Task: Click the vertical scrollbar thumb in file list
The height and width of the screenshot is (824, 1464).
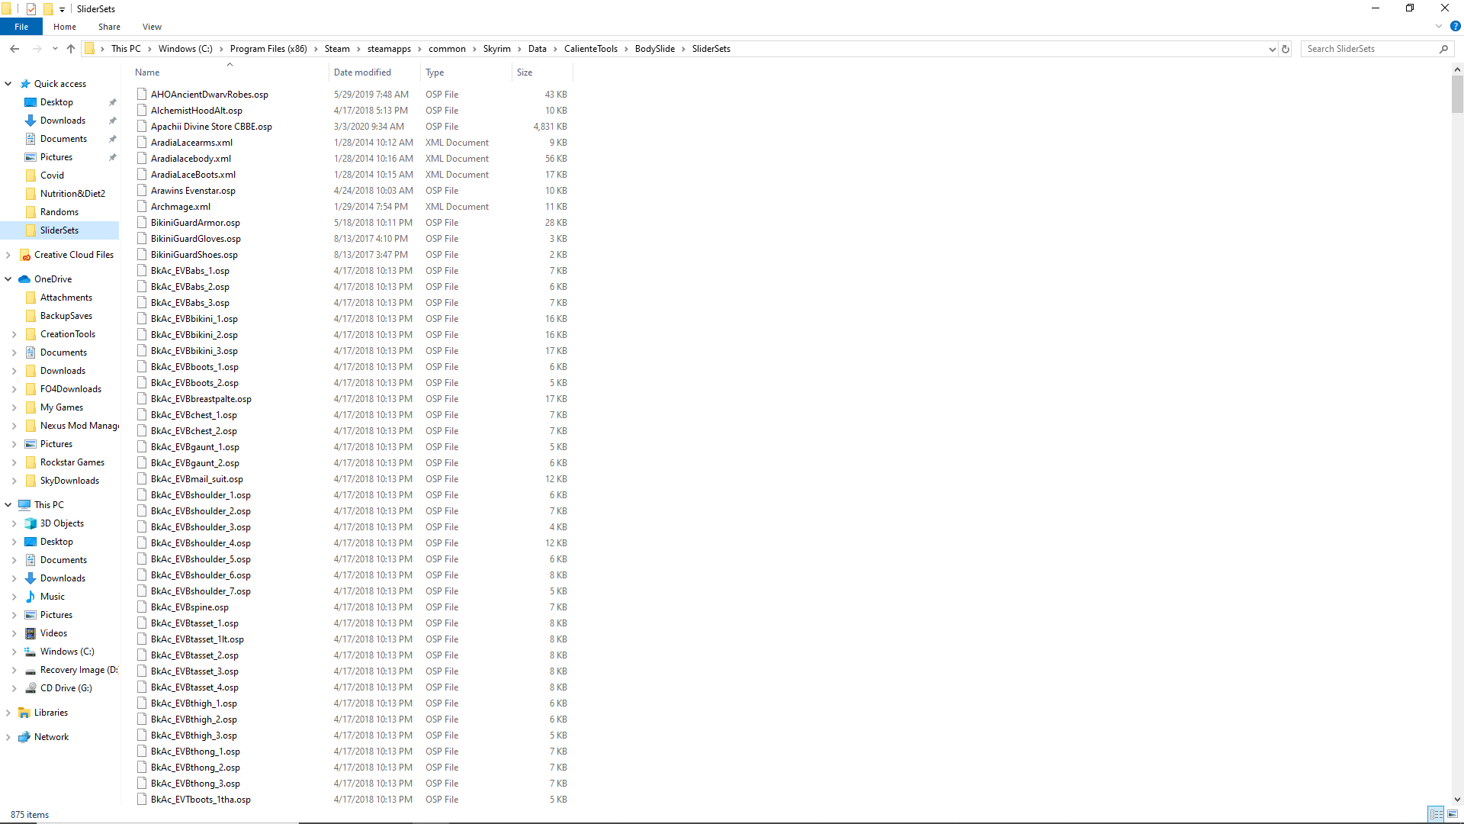Action: 1457,94
